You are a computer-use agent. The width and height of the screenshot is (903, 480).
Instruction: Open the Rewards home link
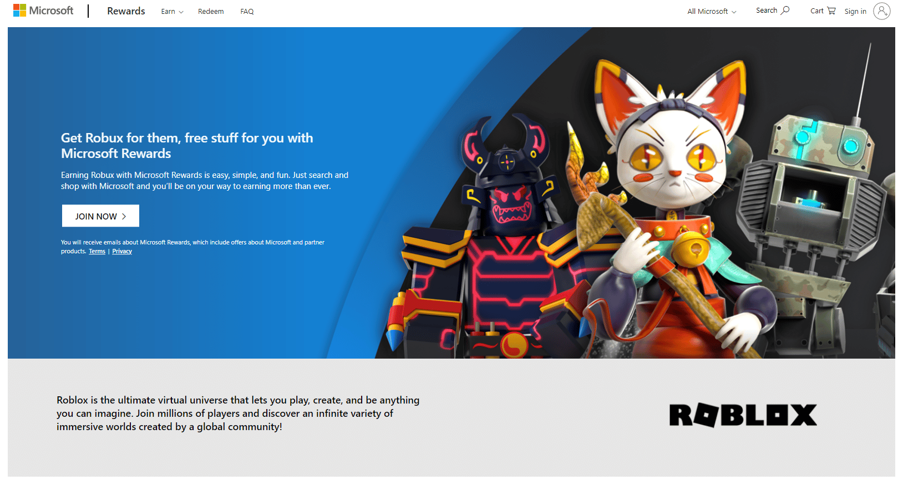(126, 11)
